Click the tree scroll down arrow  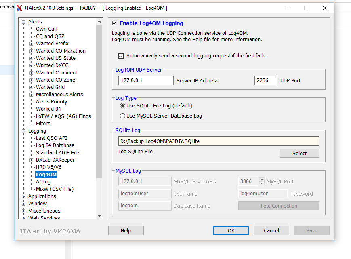click(x=99, y=216)
